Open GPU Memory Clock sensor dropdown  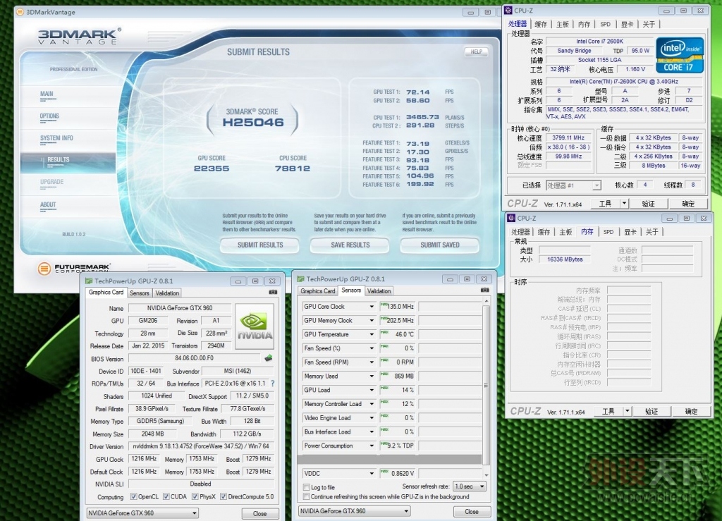[372, 320]
